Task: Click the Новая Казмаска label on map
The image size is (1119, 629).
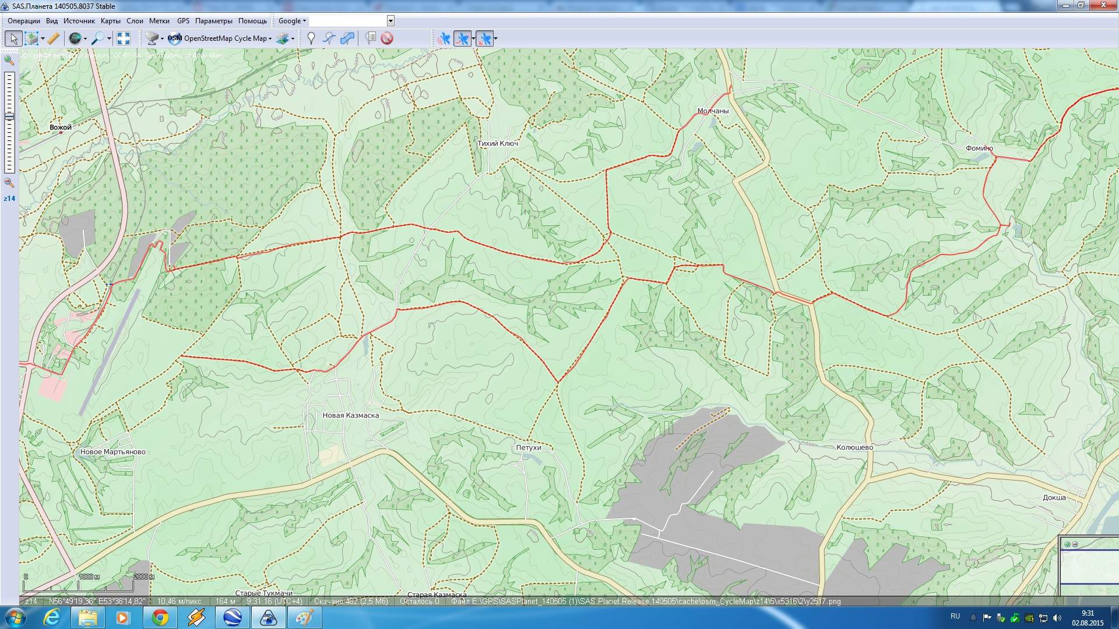Action: point(351,415)
